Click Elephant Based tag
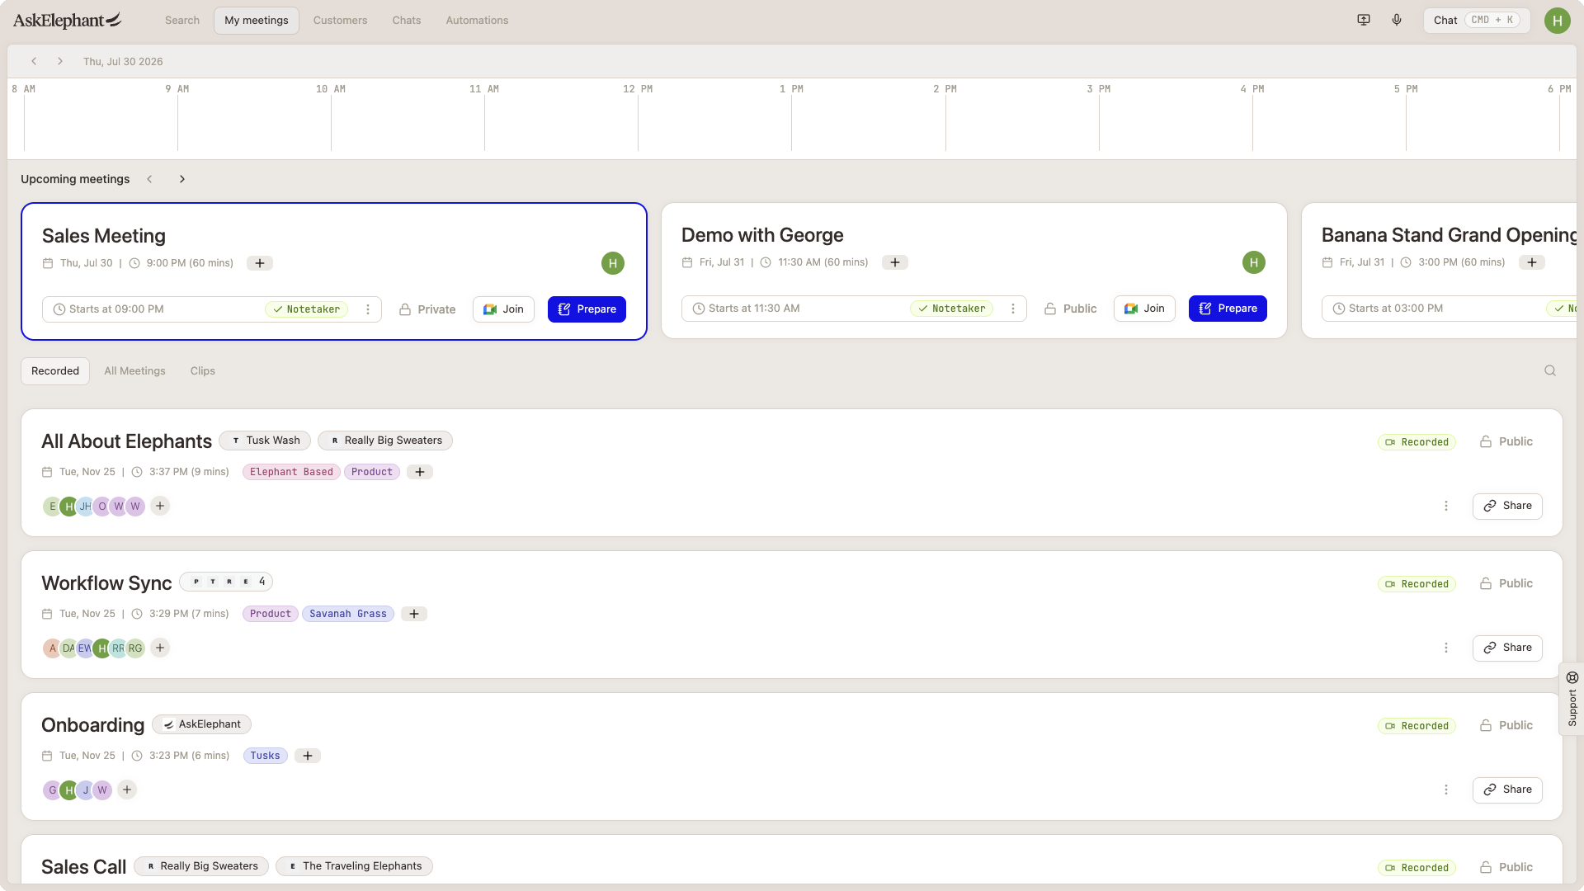Image resolution: width=1584 pixels, height=891 pixels. click(291, 472)
